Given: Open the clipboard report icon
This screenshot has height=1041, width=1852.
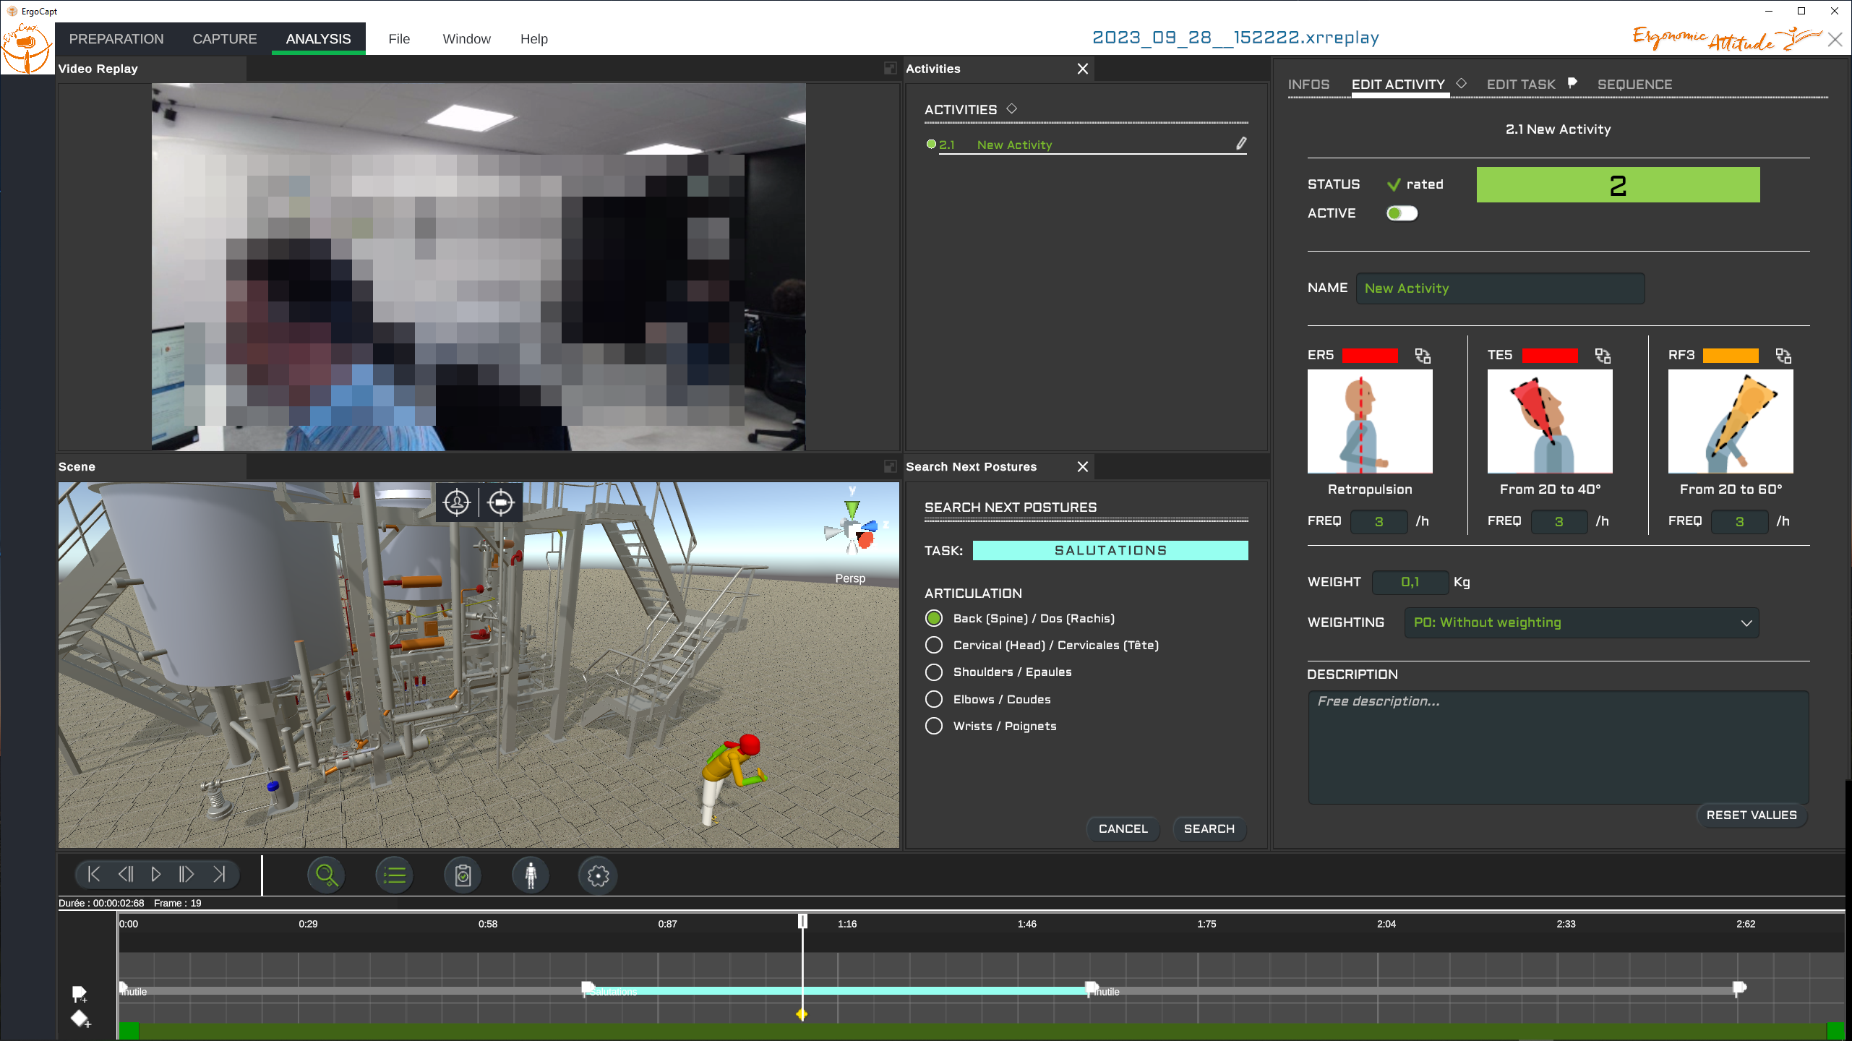Looking at the screenshot, I should coord(463,875).
